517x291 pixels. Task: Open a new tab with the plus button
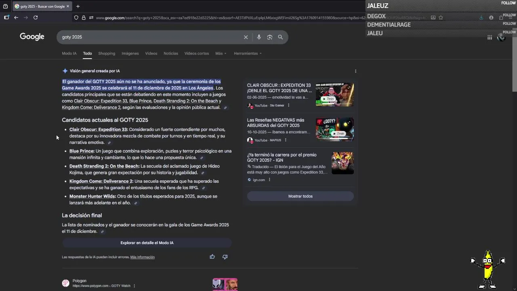tap(78, 6)
